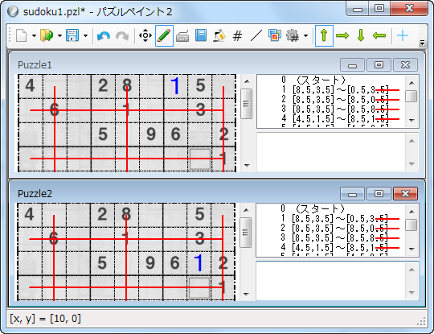The height and width of the screenshot is (334, 434).
Task: Click the Puzzle1 window title
Action: pos(35,65)
